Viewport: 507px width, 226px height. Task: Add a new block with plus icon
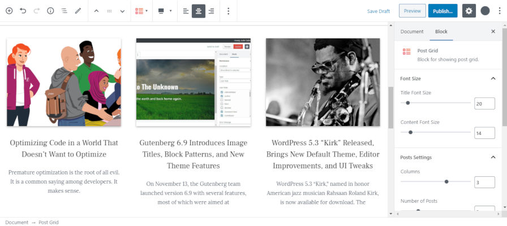coord(9,11)
